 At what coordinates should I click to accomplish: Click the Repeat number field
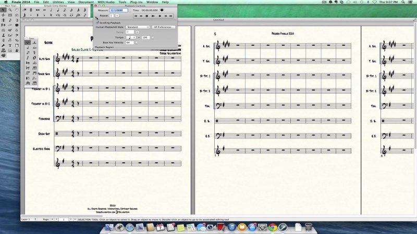112,16
